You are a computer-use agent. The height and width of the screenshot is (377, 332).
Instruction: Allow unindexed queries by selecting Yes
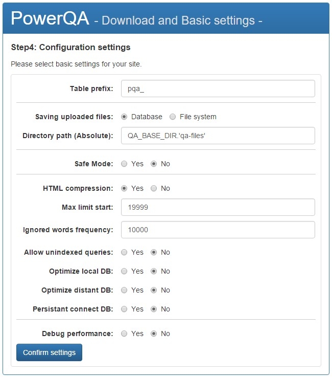click(x=124, y=252)
